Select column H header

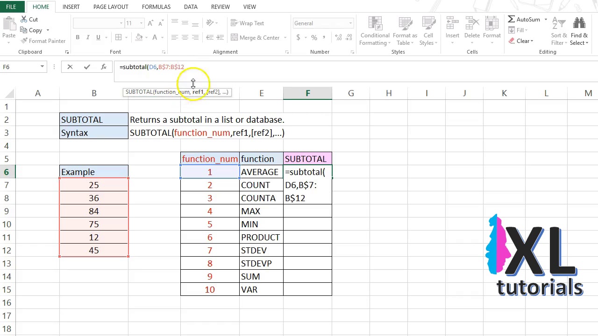pyautogui.click(x=389, y=93)
